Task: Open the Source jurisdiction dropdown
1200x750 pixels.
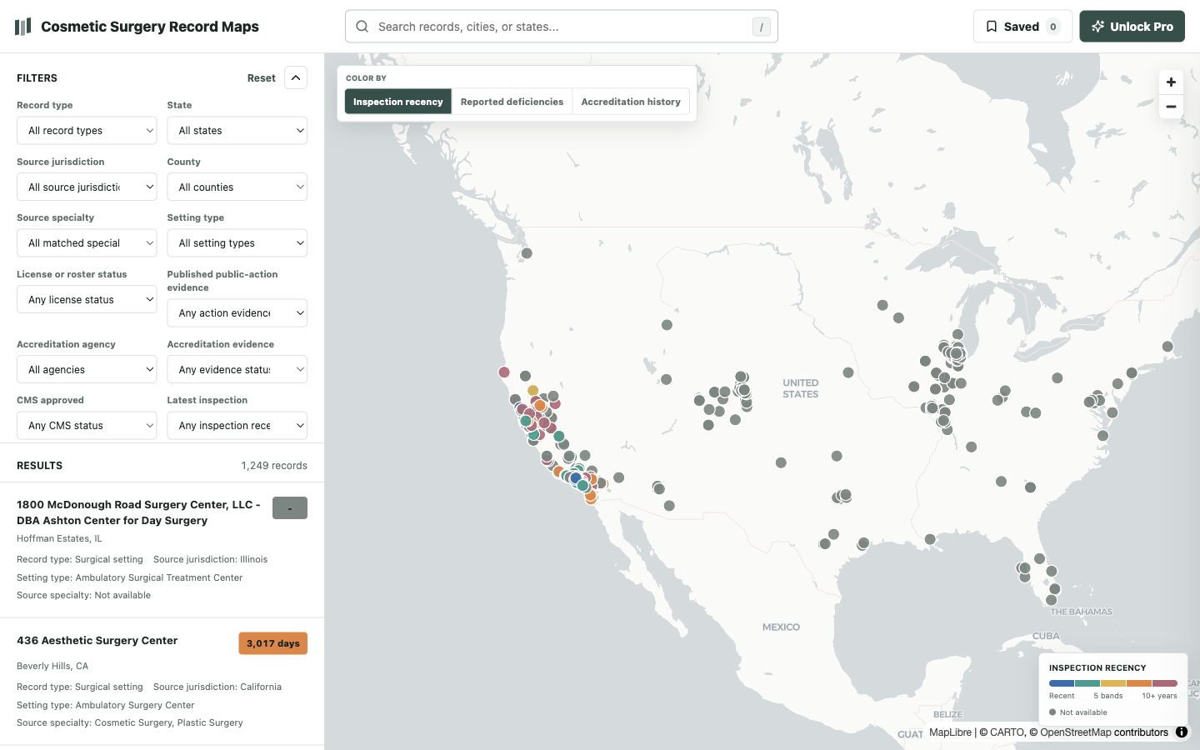Action: tap(87, 187)
